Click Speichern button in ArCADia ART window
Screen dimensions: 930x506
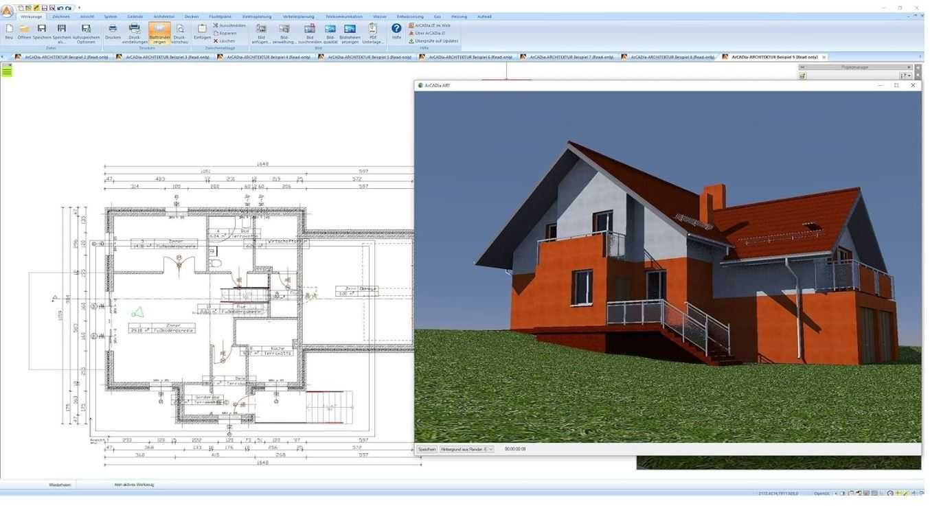click(427, 449)
